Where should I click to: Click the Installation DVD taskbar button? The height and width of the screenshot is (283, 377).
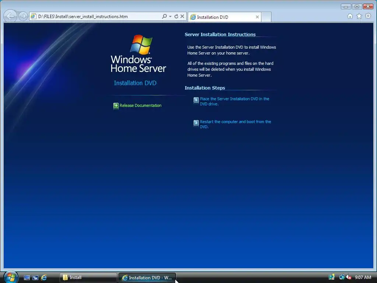[x=147, y=277]
